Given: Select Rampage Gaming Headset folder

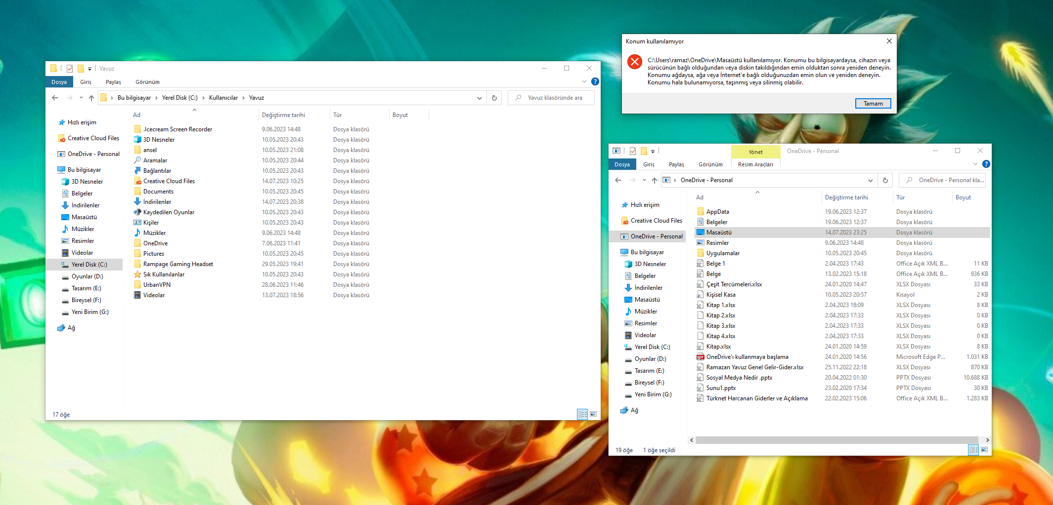Looking at the screenshot, I should coord(178,264).
